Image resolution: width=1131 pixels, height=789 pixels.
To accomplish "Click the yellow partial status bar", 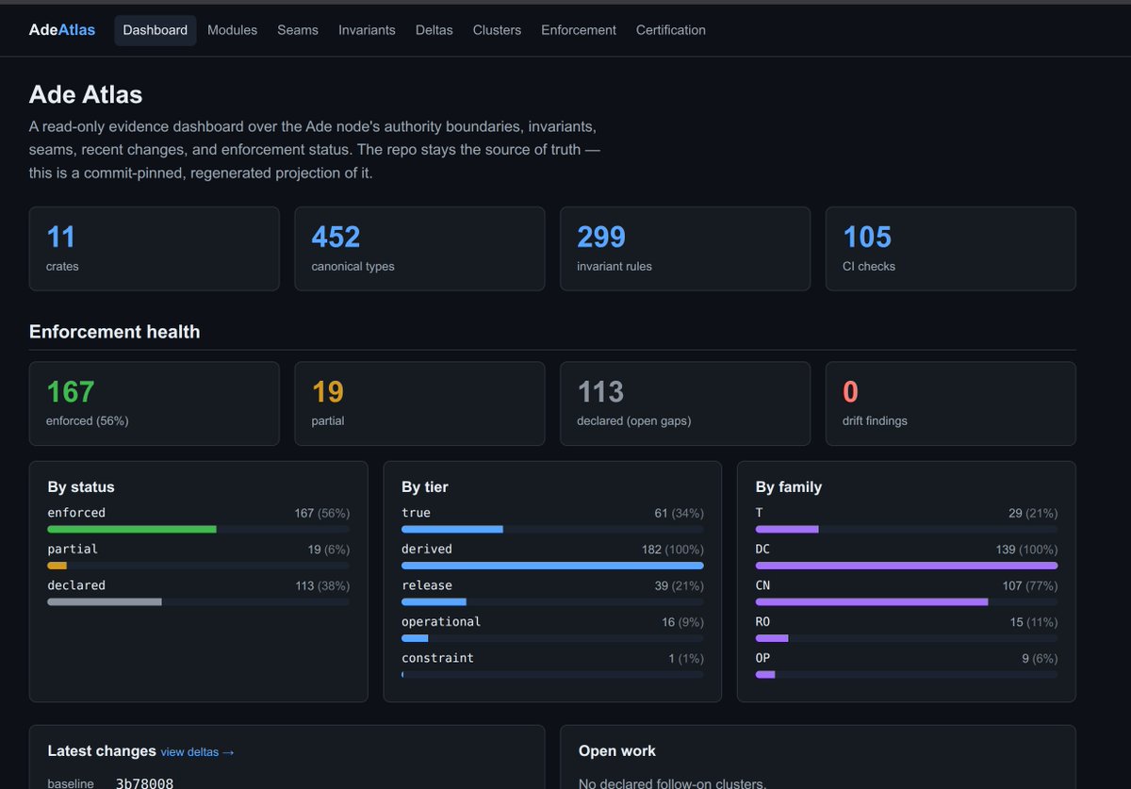I will [57, 566].
